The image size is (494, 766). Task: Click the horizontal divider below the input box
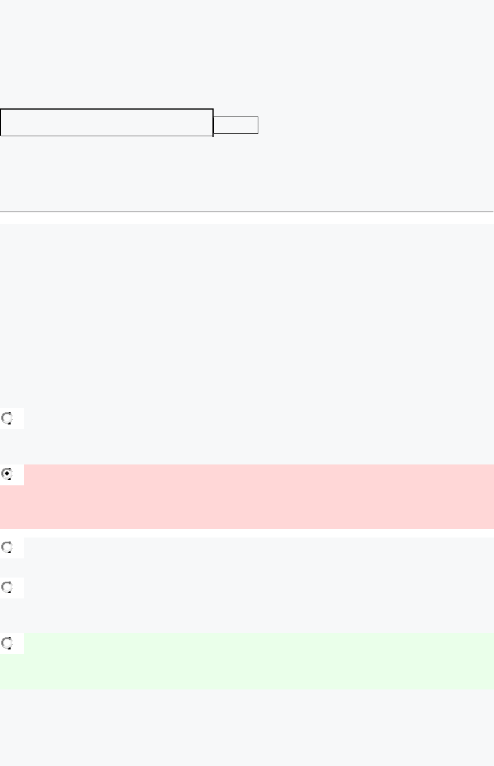(x=247, y=212)
